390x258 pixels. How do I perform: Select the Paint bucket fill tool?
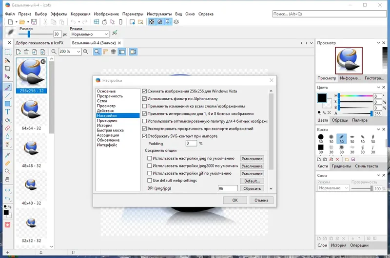[x=7, y=120]
